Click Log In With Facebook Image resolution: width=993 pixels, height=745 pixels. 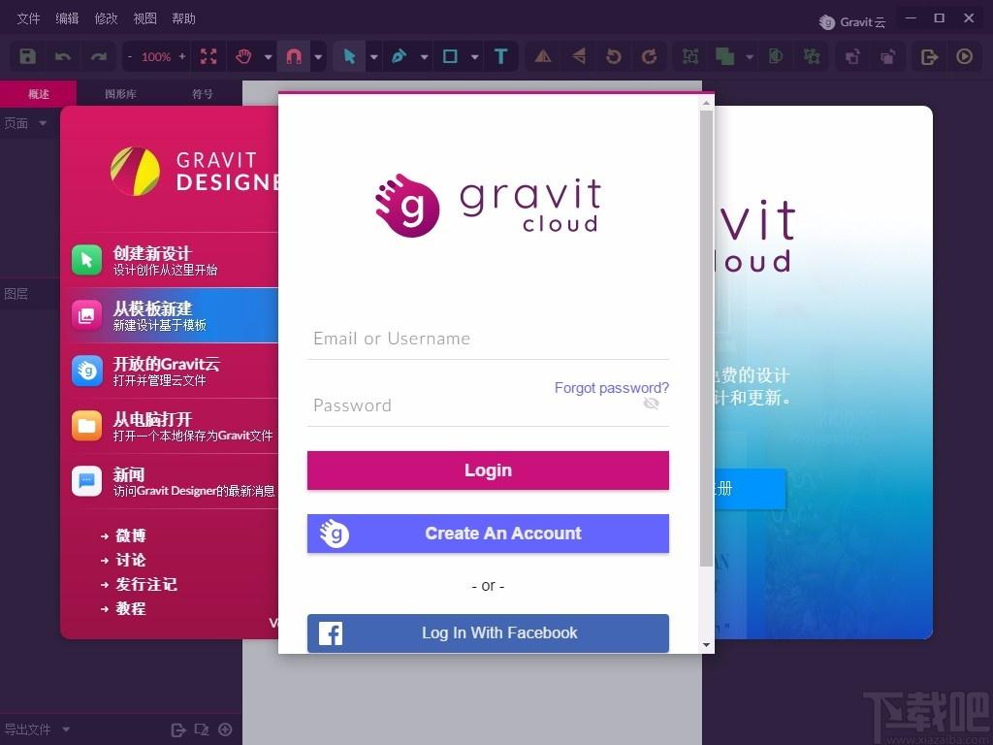(488, 632)
